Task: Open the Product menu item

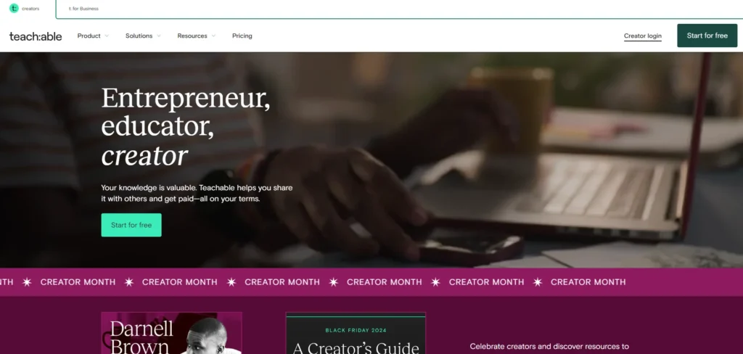Action: pos(89,36)
